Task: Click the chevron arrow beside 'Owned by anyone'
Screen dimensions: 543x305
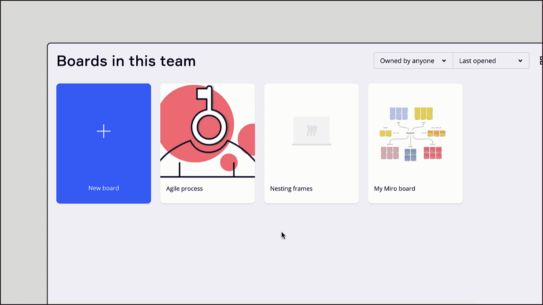Action: 444,61
